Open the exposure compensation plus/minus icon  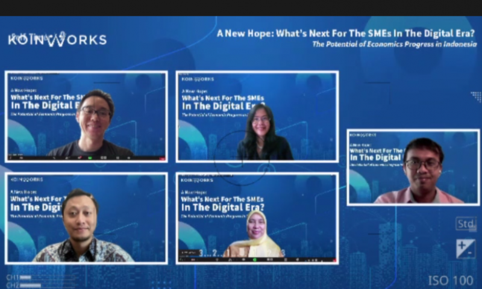pos(465,249)
